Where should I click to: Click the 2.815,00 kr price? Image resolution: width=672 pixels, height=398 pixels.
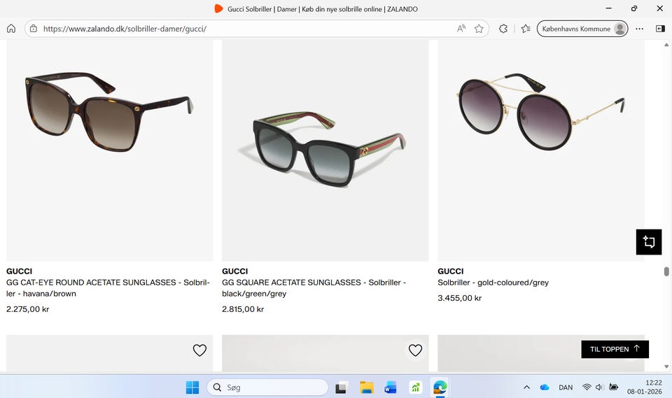(243, 309)
